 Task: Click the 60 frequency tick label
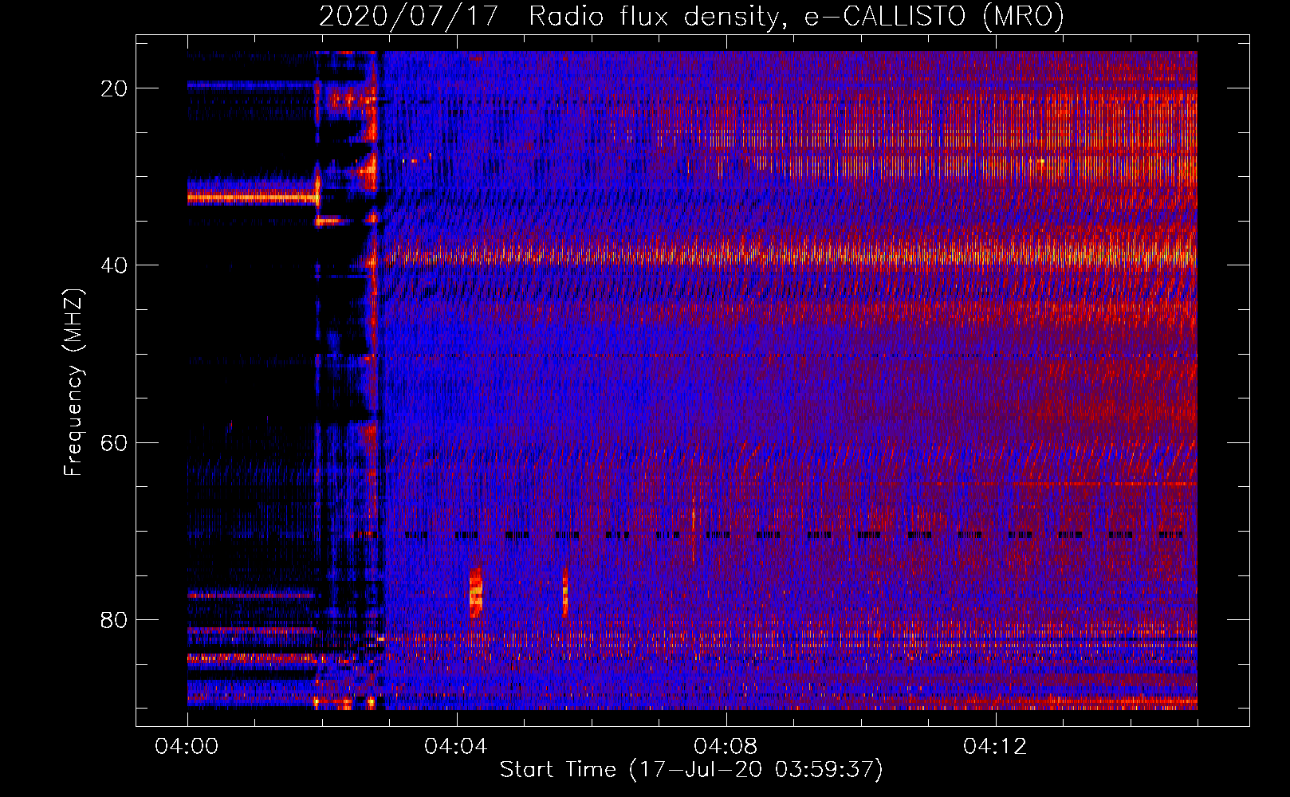pyautogui.click(x=114, y=442)
